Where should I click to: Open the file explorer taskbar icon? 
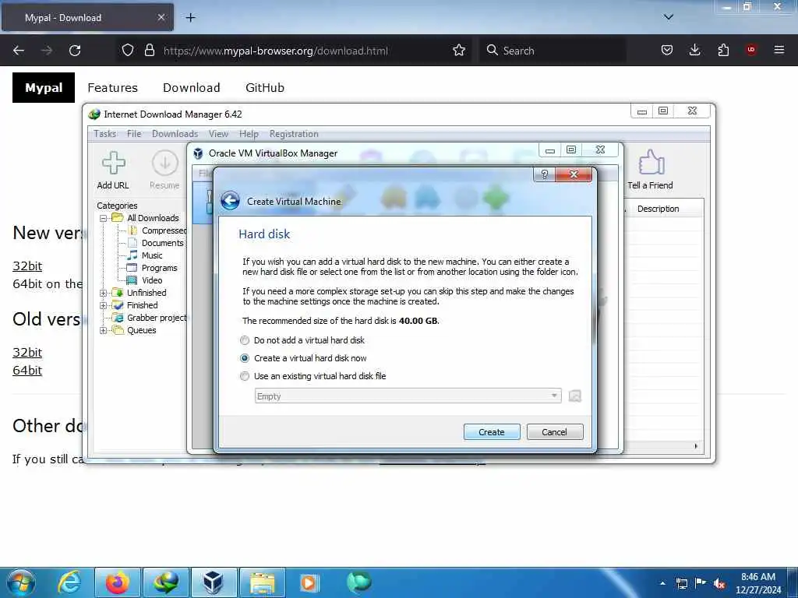point(262,582)
